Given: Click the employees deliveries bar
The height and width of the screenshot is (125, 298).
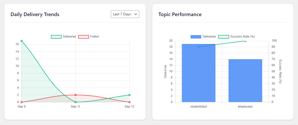Looking at the screenshot, I should (245, 81).
